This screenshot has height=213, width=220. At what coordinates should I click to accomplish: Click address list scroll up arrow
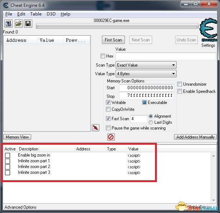(214, 156)
